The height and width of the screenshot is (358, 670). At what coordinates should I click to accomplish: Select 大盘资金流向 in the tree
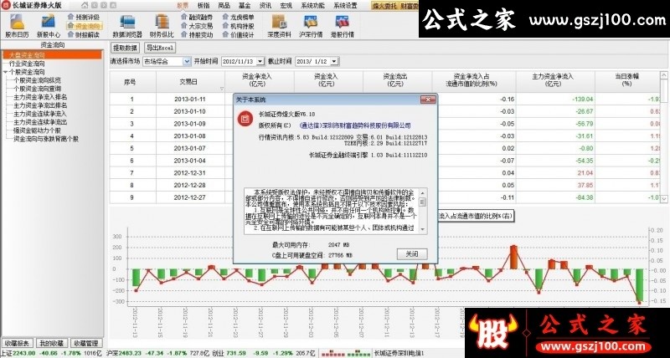pyautogui.click(x=27, y=55)
